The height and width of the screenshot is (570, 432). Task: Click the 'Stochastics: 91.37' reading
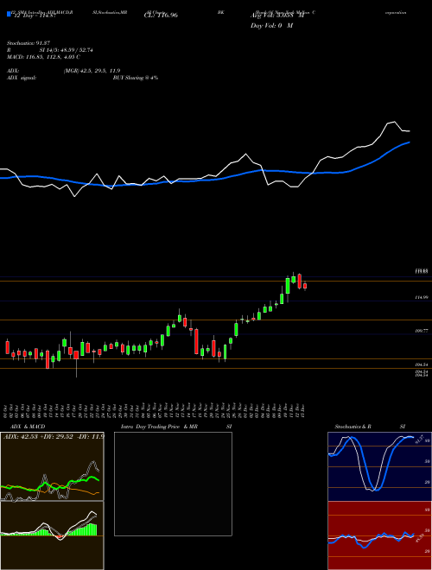pos(29,43)
